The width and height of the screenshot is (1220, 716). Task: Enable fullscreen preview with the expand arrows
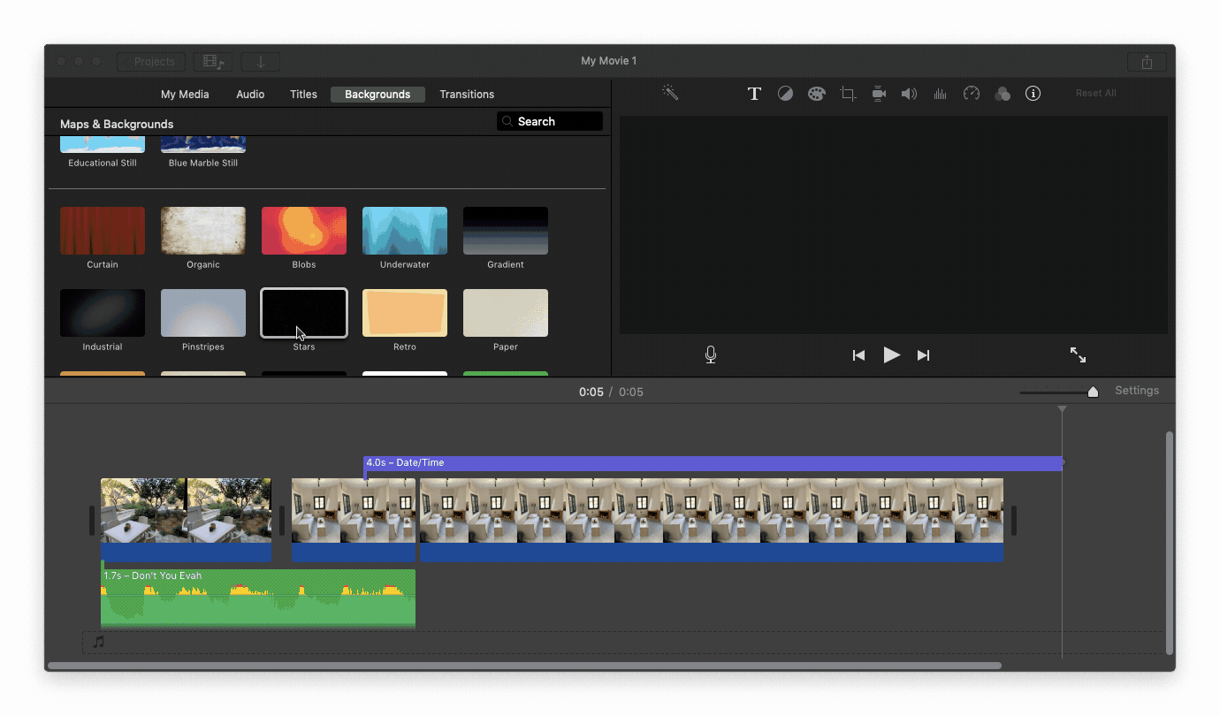click(x=1078, y=354)
